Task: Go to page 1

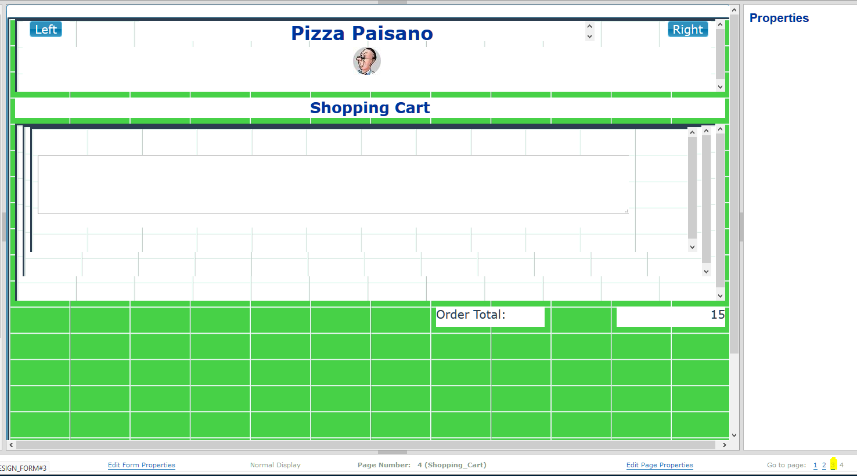Action: 815,465
